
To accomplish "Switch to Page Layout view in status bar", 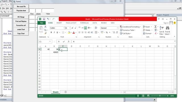I will [143, 96].
